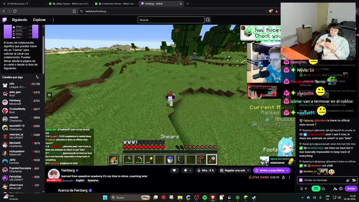This screenshot has width=359, height=202.
Task: Open the Explorar page
Action: (39, 20)
